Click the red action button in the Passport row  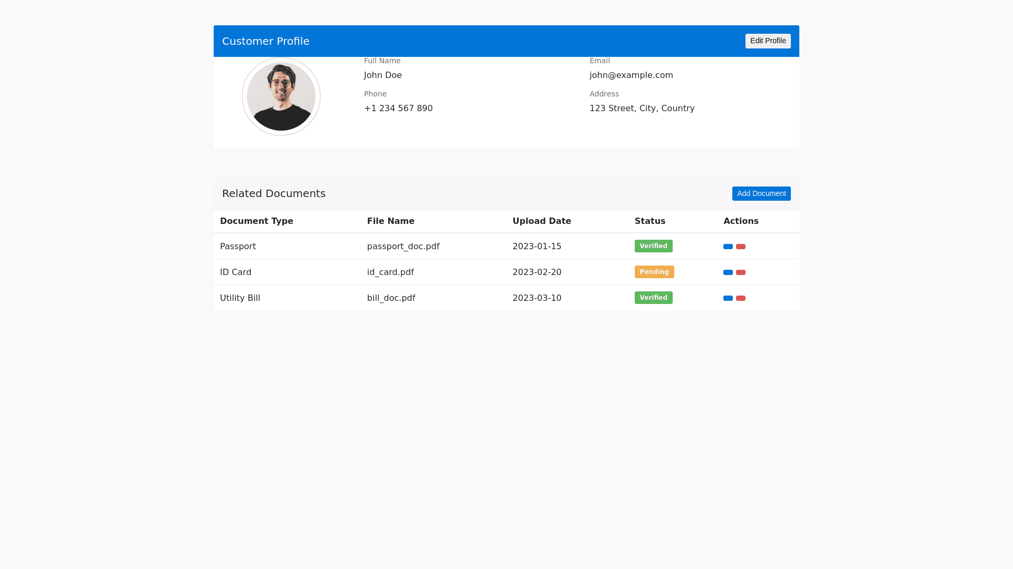(740, 247)
